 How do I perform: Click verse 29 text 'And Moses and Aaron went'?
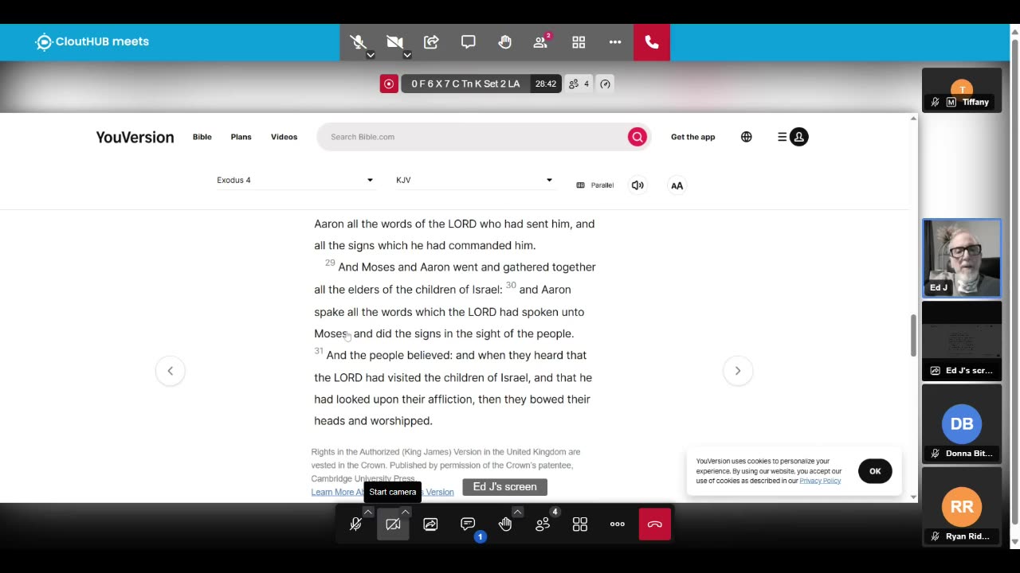pos(408,267)
